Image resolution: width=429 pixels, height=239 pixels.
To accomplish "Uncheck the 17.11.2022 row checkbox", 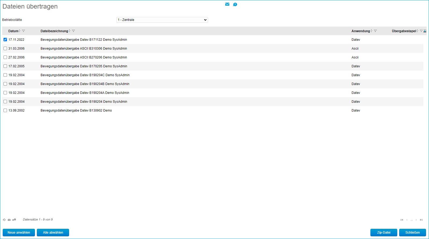I will click(5, 40).
